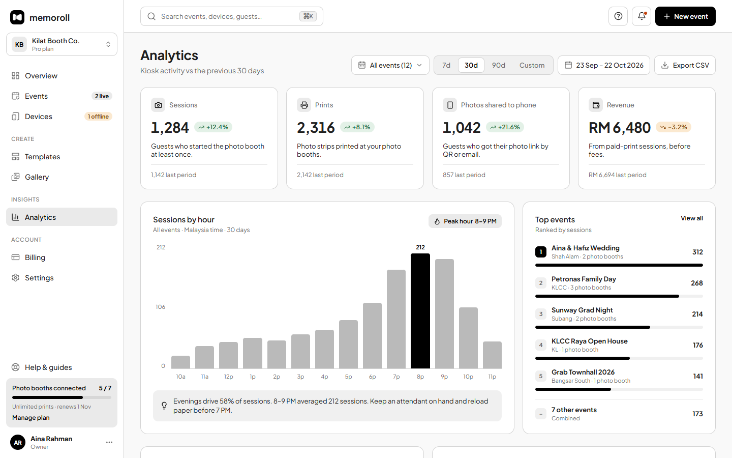Click the KB workspace avatar
The image size is (732, 458).
pyautogui.click(x=19, y=44)
